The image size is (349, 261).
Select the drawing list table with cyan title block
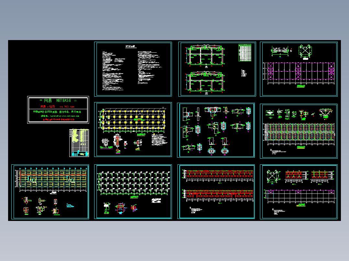(79, 143)
